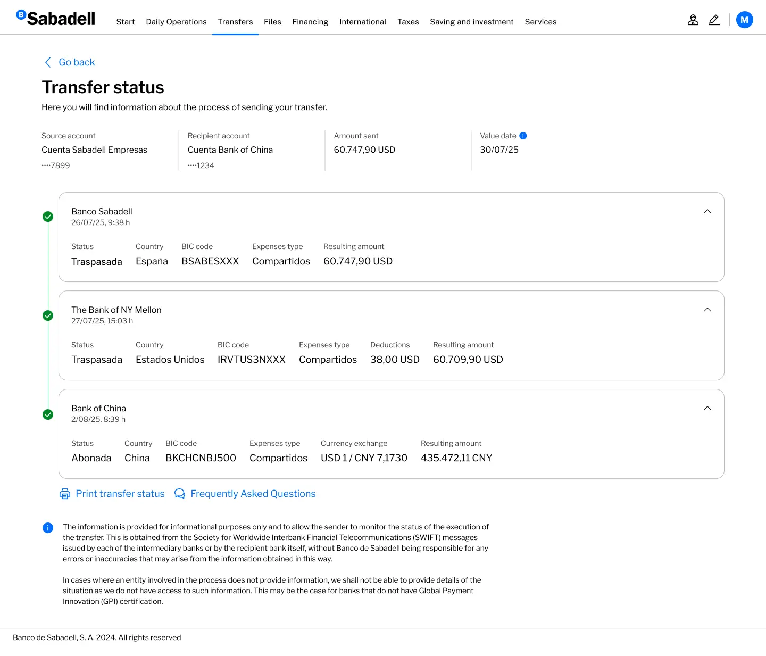Click Bank of NY Mellon green check marker
The height and width of the screenshot is (656, 766).
(x=48, y=315)
